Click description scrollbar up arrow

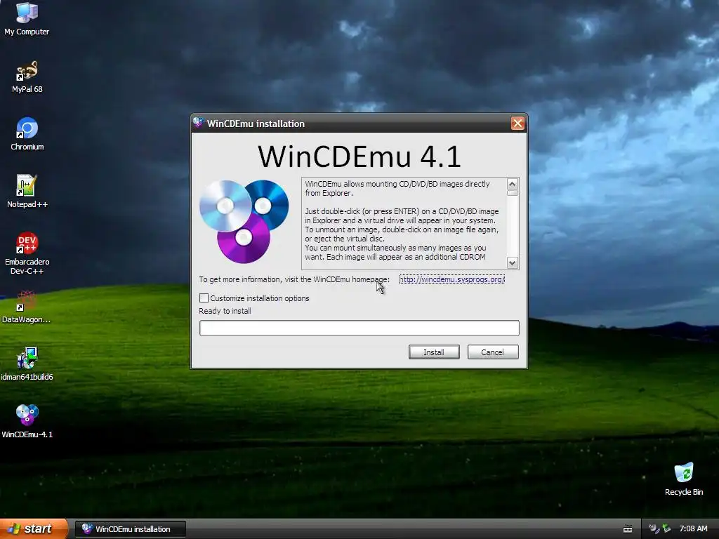[512, 184]
